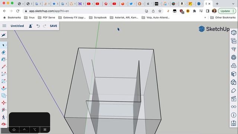Screen dimensions: 238x134
Task: Open the SketchUp hamburger menu
Action: point(4,26)
